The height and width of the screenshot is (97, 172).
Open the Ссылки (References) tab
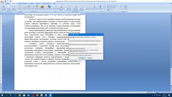pos(31,4)
